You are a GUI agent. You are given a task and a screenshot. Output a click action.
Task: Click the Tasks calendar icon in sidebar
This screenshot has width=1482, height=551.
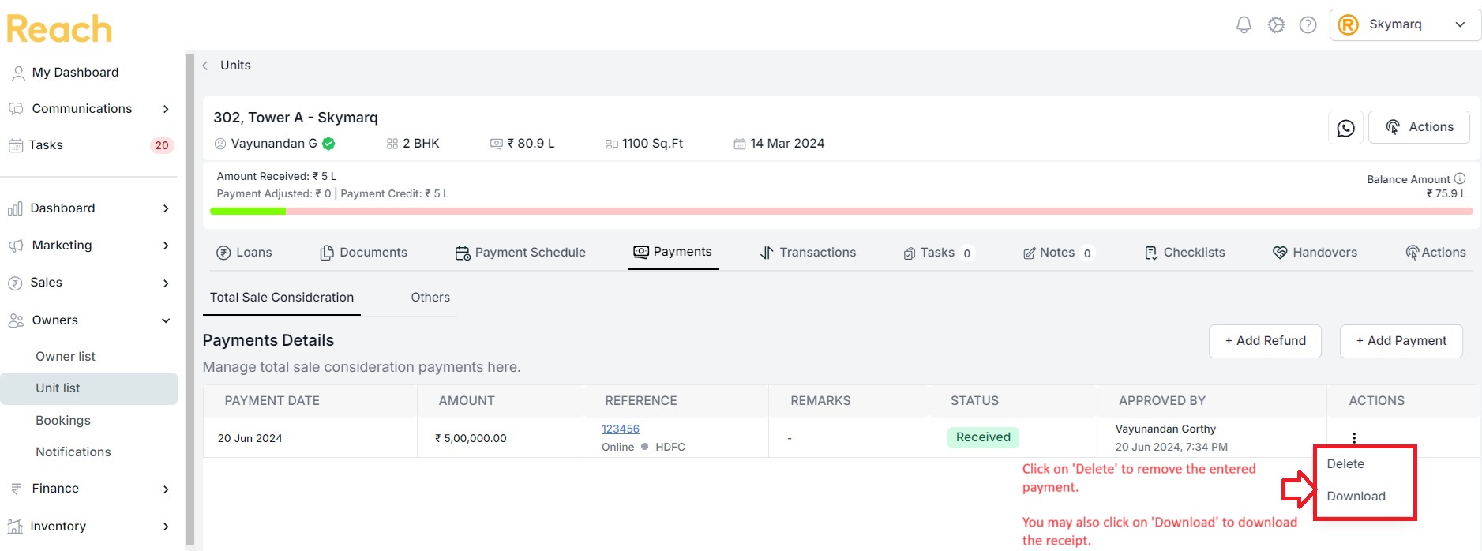15,145
